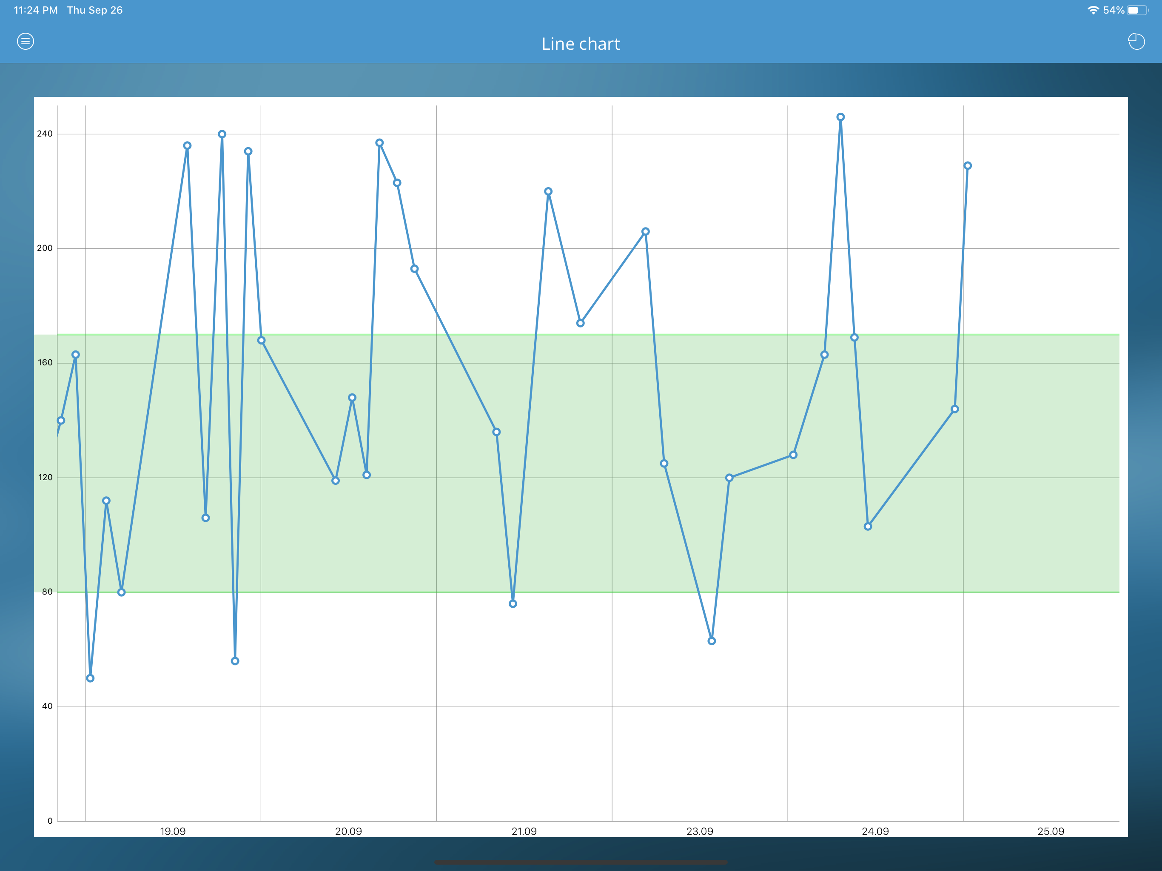
Task: Tap the home indicator bar at bottom
Action: [x=581, y=862]
